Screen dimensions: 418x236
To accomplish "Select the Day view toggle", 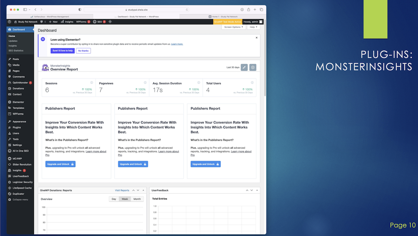I will [x=114, y=199].
